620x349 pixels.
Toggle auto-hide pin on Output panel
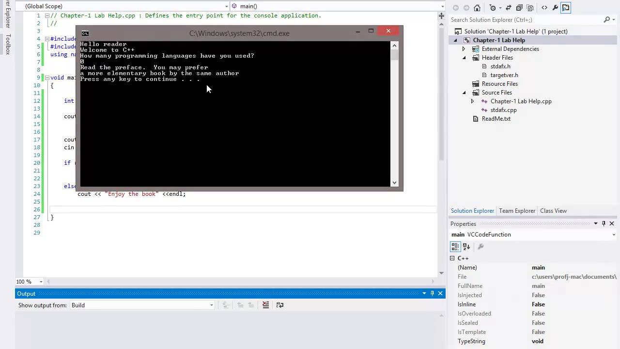(x=433, y=293)
